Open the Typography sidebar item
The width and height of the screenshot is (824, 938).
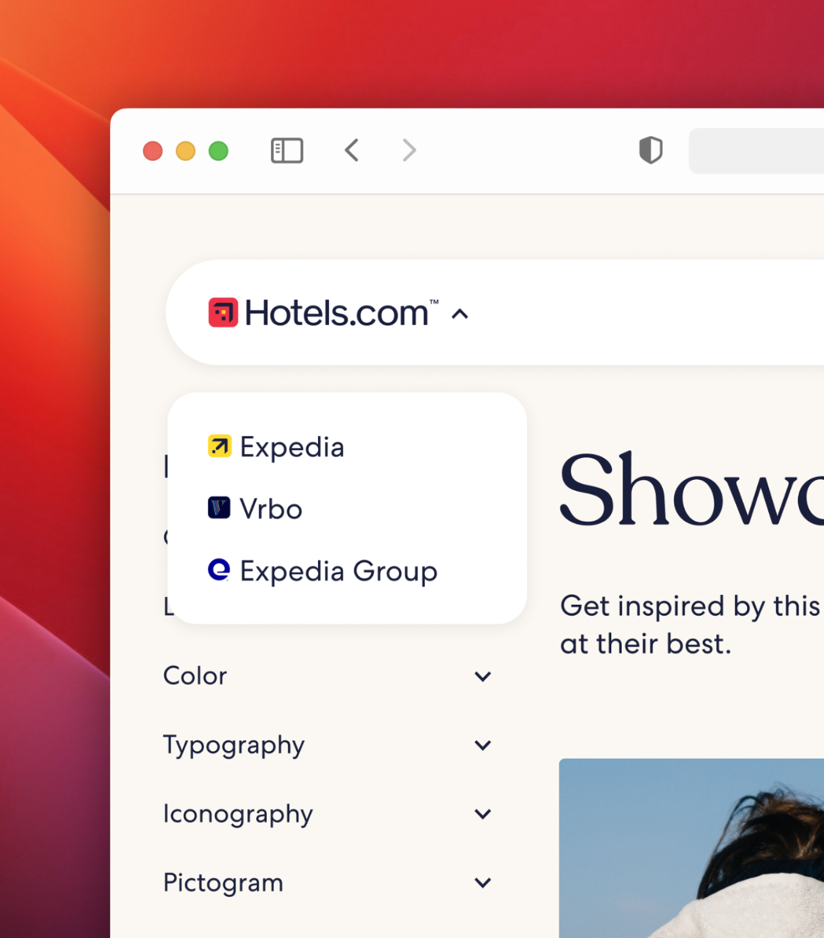point(234,745)
